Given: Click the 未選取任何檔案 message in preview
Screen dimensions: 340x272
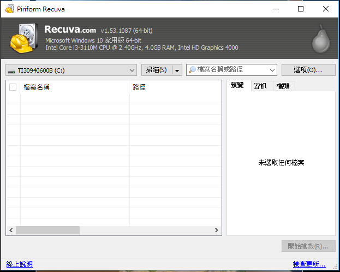Looking at the screenshot, I should coord(281,163).
